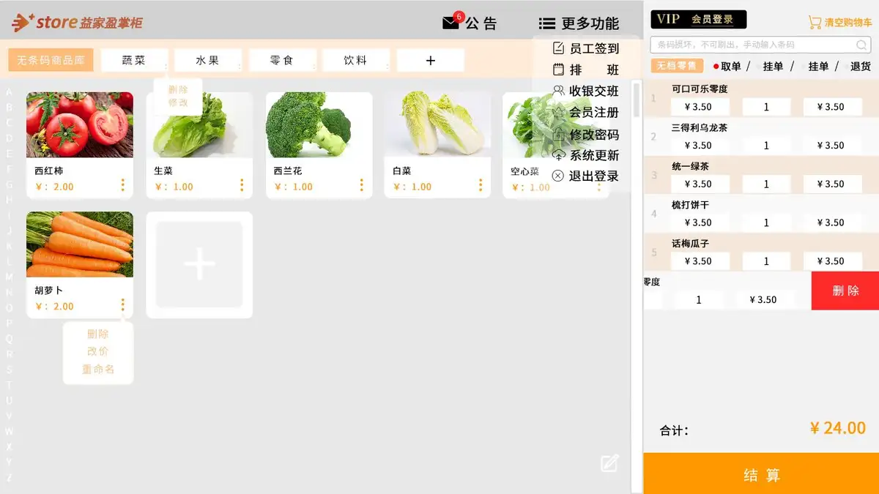Click the orange 结算 checkout button

coord(761,474)
